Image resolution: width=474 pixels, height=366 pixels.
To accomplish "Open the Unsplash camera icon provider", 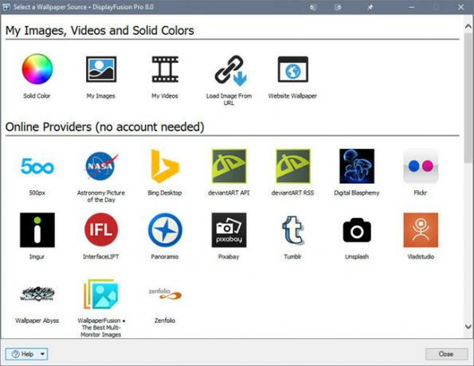I will [357, 230].
